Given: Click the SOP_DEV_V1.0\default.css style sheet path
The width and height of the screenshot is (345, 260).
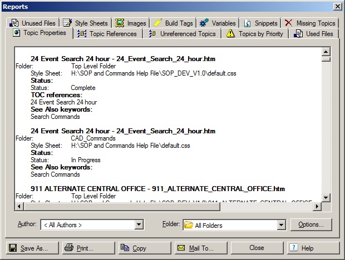Looking at the screenshot, I should [154, 73].
